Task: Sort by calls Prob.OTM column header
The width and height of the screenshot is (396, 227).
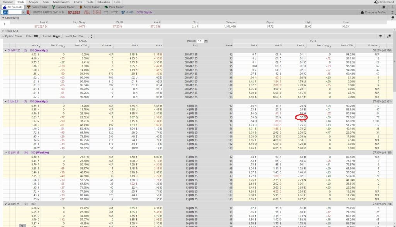Action: coord(81,46)
